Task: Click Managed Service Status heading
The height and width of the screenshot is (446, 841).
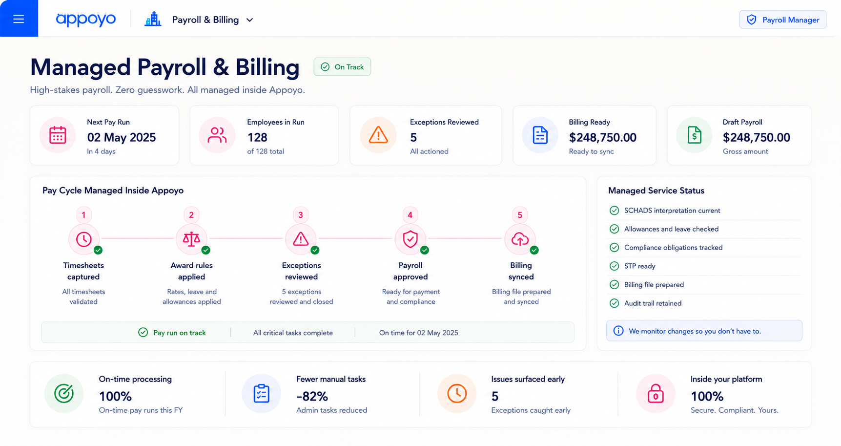Action: (656, 191)
